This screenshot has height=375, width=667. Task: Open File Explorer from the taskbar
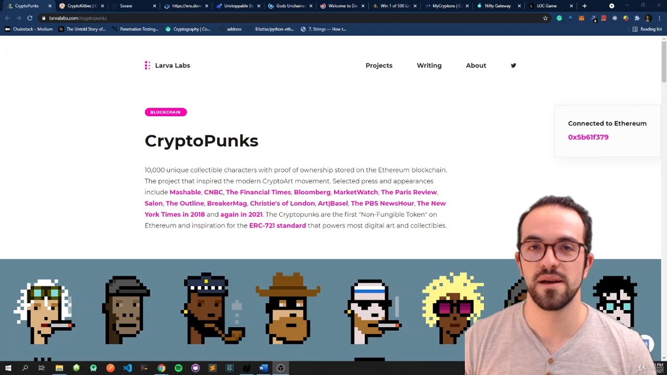tap(59, 368)
